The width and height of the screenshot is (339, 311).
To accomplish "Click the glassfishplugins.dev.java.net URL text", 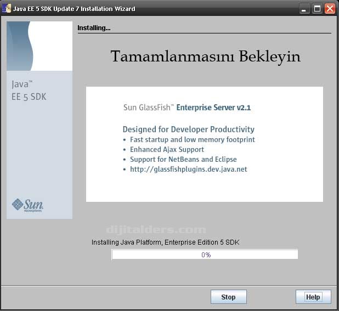I will [188, 169].
